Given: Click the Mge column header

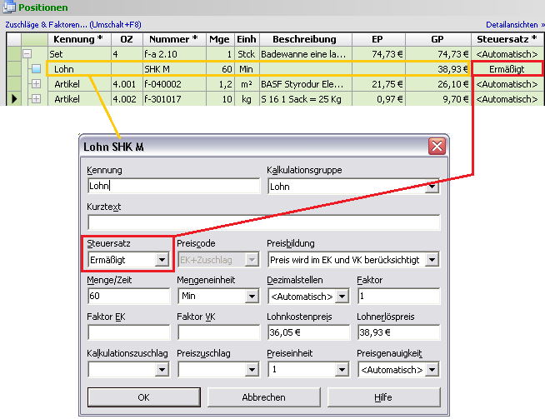Looking at the screenshot, I should 220,39.
